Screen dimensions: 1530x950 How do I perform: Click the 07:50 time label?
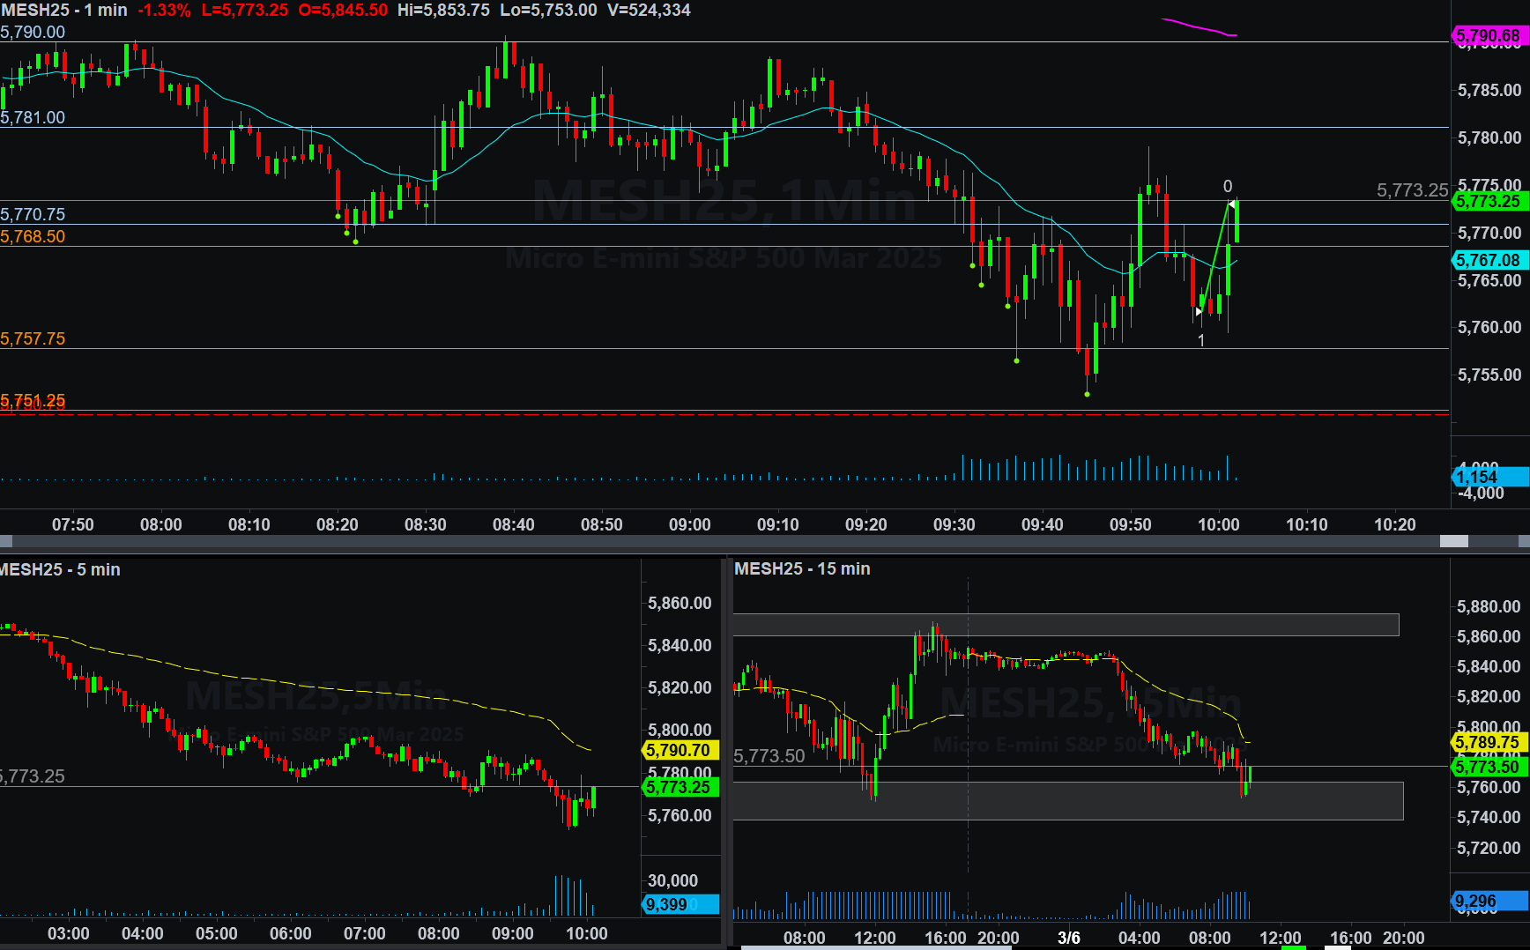pos(72,524)
